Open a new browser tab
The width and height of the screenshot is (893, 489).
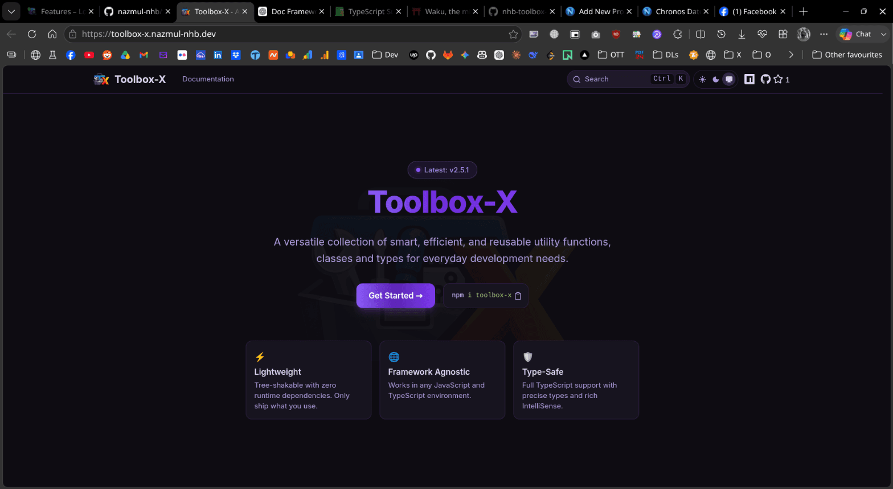tap(804, 11)
